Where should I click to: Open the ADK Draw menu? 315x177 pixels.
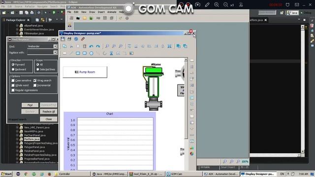point(92,12)
